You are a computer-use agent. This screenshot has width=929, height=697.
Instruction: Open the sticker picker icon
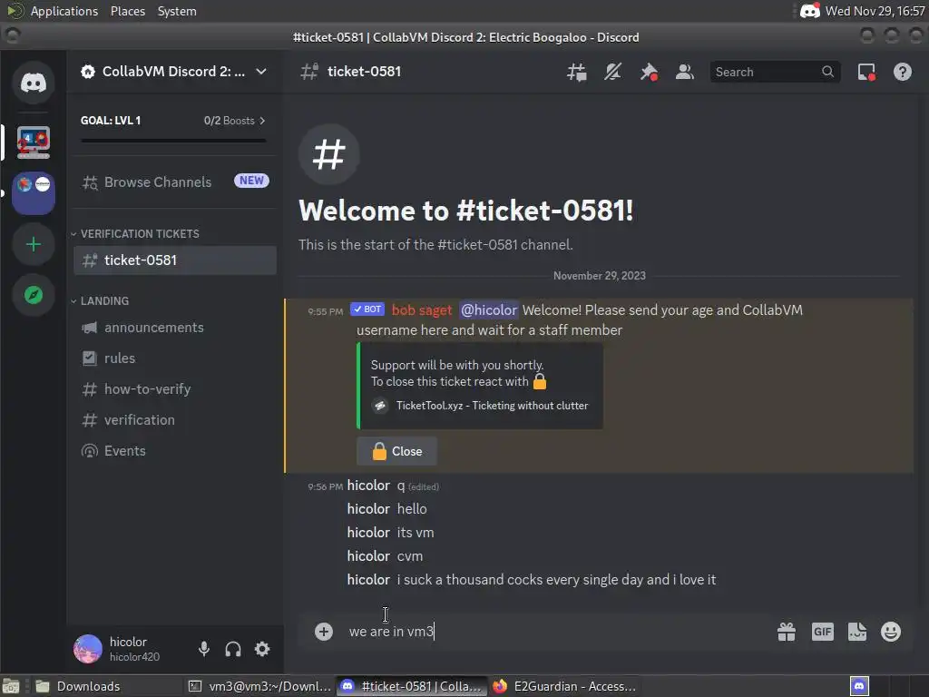click(x=856, y=632)
